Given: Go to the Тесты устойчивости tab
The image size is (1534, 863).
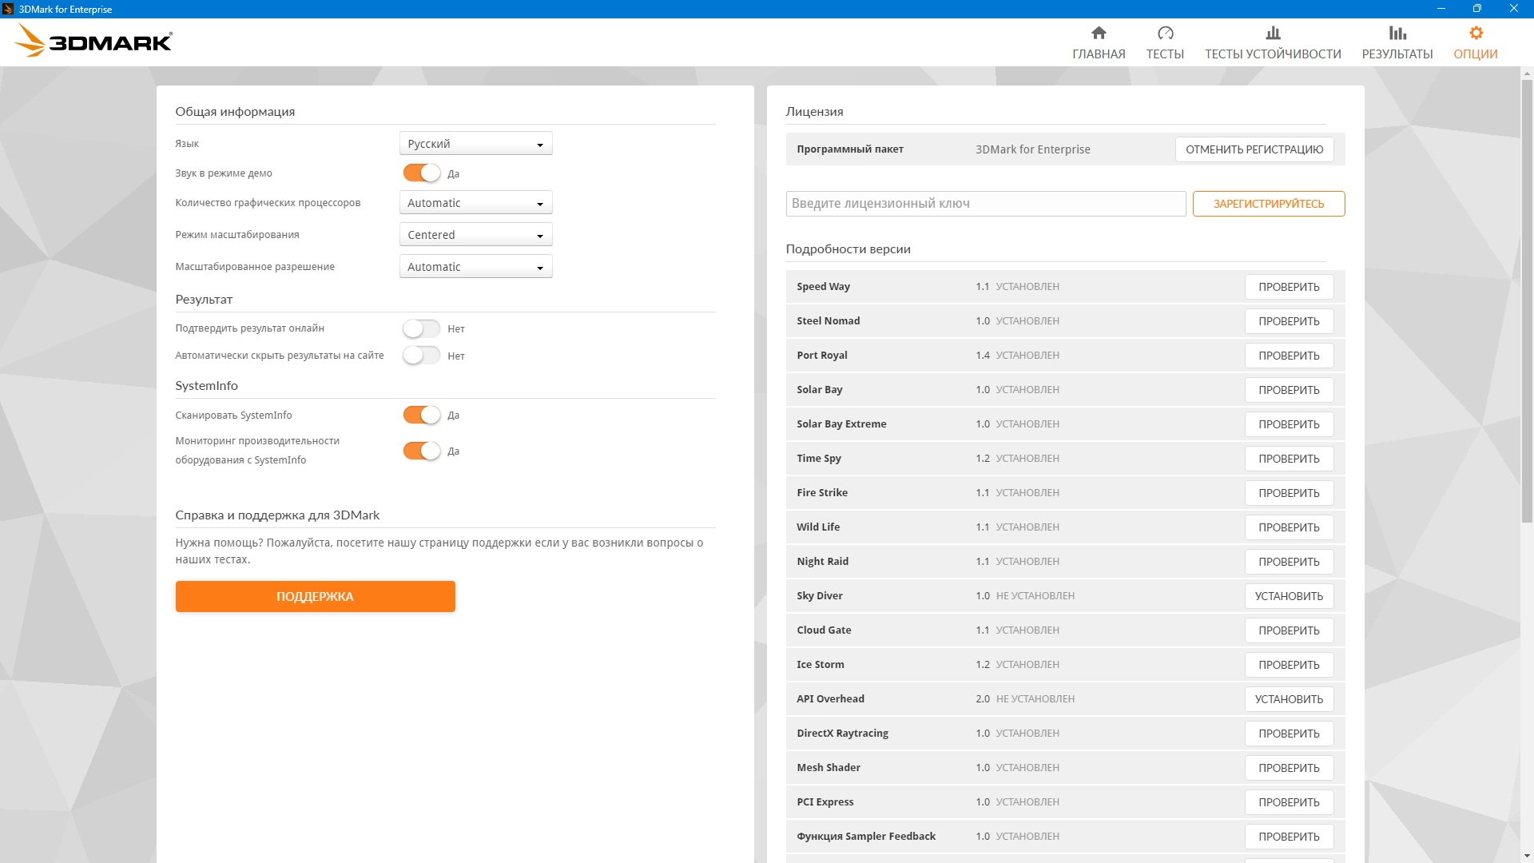Looking at the screenshot, I should coord(1273,54).
